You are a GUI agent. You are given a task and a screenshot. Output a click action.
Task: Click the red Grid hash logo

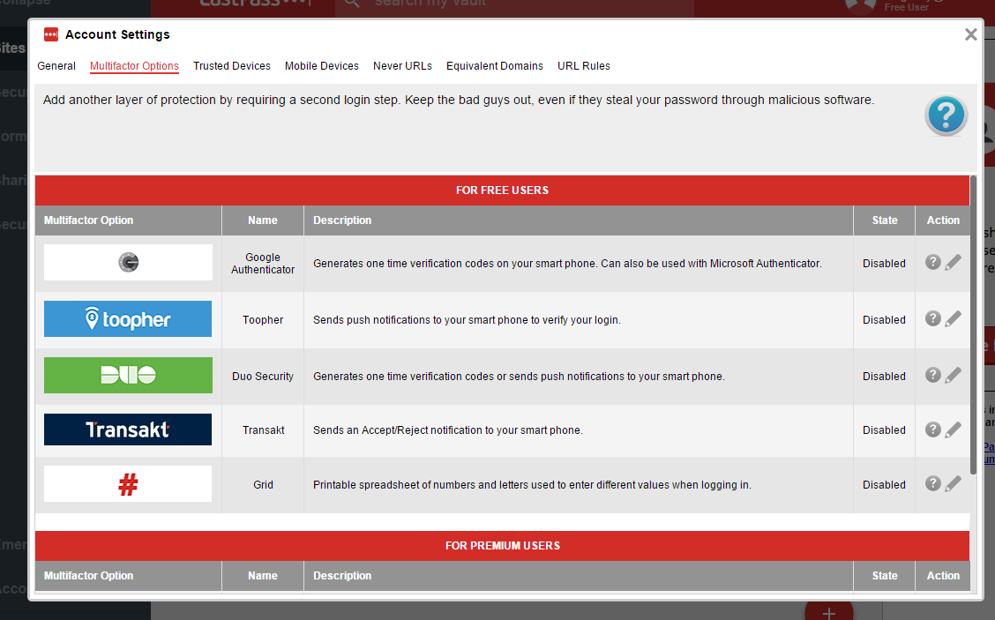[x=128, y=484]
